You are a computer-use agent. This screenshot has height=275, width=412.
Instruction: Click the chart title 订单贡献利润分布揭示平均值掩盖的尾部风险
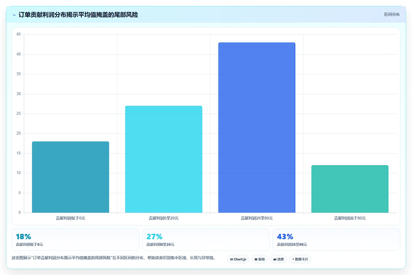(x=78, y=15)
